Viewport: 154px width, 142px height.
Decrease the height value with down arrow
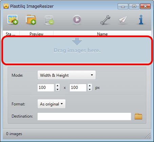(90, 90)
